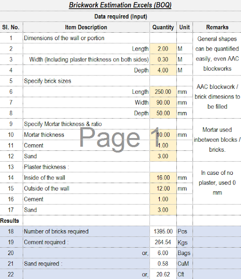
Task: Click the Unit column header
Action: (185, 27)
